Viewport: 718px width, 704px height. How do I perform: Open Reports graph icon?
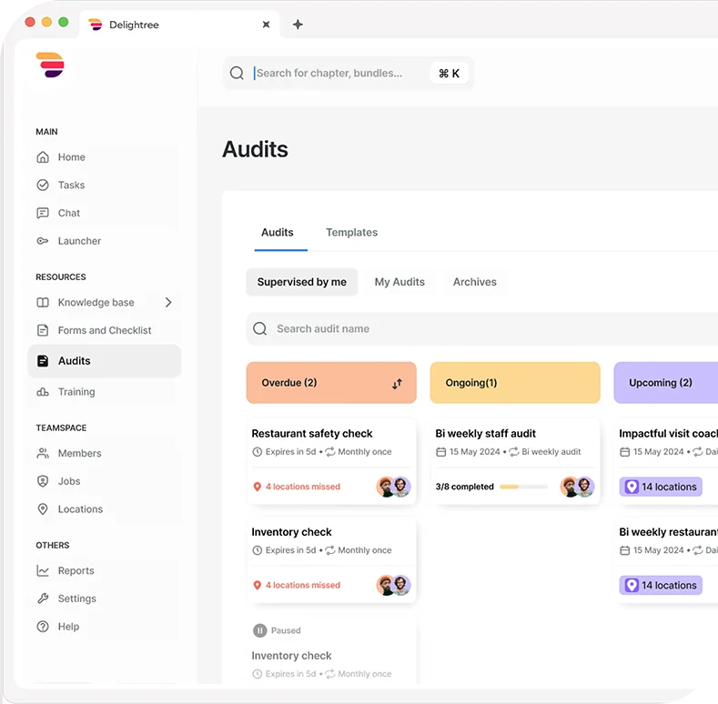(x=43, y=571)
